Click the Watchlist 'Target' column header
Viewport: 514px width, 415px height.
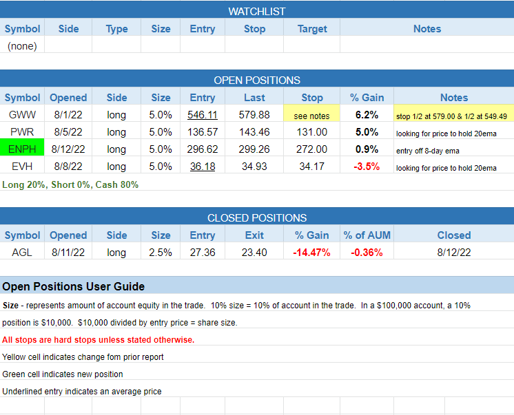click(311, 29)
